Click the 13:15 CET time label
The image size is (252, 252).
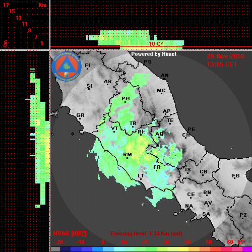tap(222, 65)
